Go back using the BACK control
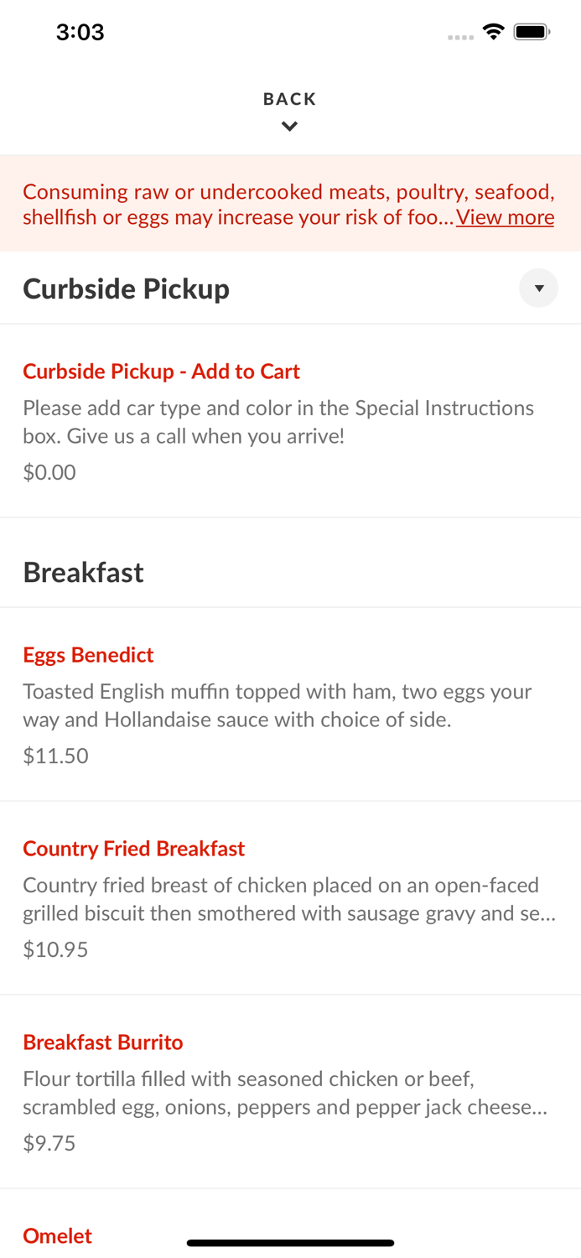The image size is (581, 1258). click(x=289, y=98)
